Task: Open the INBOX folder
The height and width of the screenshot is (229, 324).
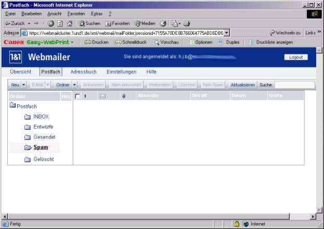Action: 41,117
